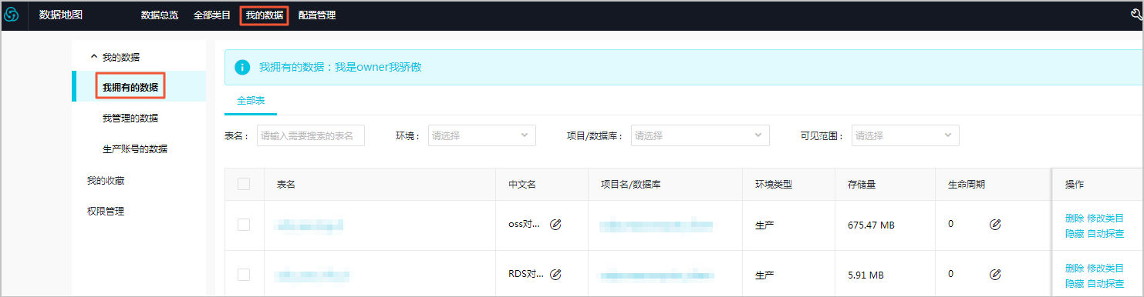This screenshot has width=1144, height=297.
Task: Open 权限管理 in sidebar
Action: click(x=106, y=211)
